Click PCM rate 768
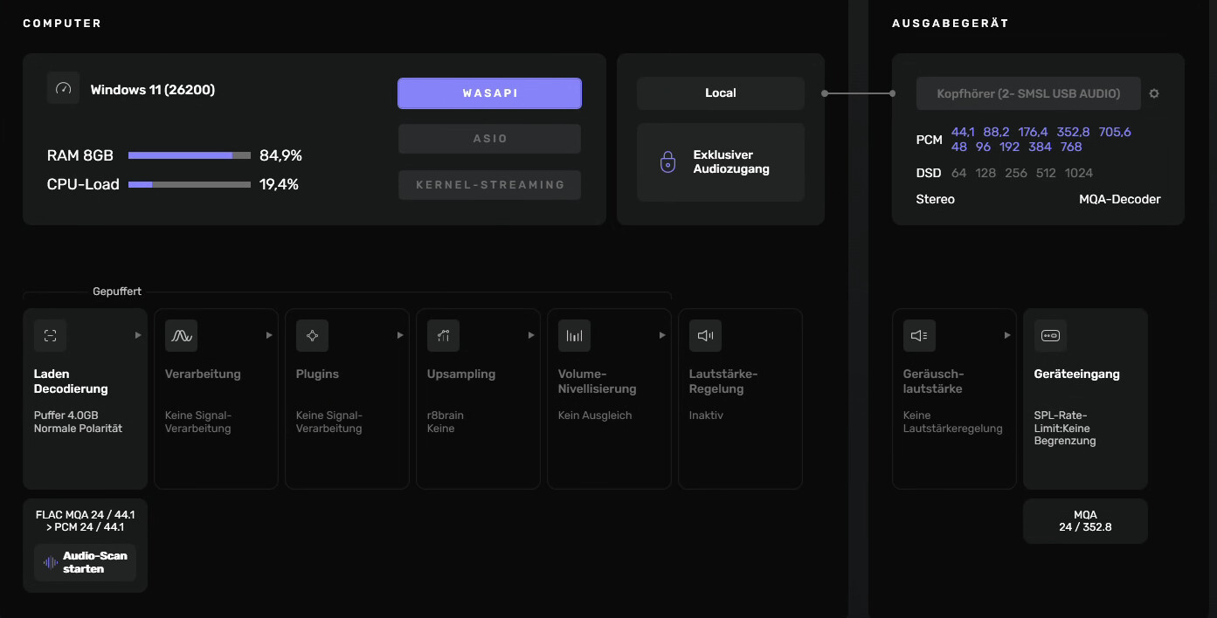Screen dimensions: 1217x618 1071,147
